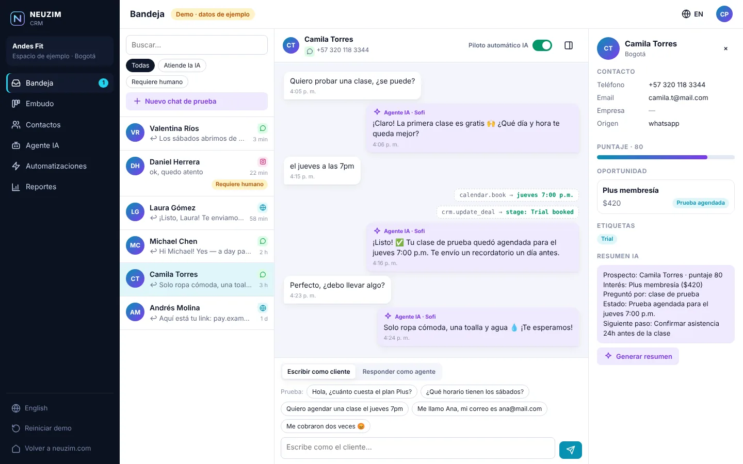This screenshot has height=464, width=743.
Task: Open Bandeja in the sidebar
Action: click(60, 83)
